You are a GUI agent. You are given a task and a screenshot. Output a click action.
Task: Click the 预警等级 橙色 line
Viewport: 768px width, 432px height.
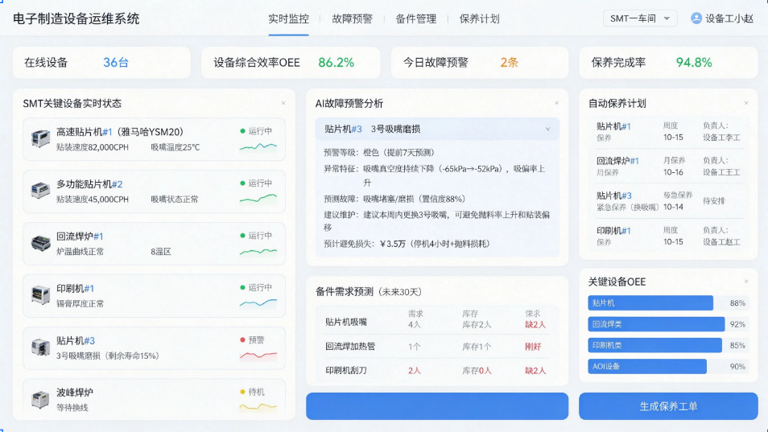[379, 153]
